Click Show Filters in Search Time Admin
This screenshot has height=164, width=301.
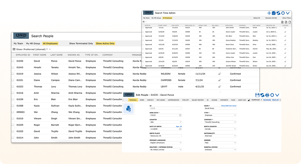tap(287, 18)
